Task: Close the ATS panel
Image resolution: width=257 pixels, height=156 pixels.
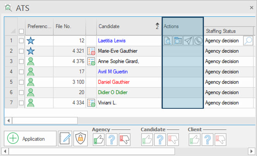Action: point(251,7)
